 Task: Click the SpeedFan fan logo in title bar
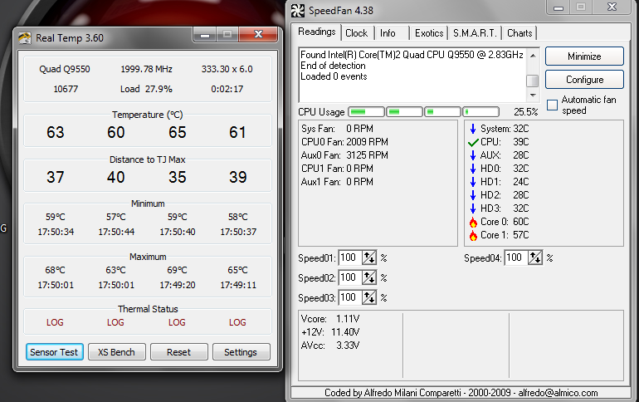pyautogui.click(x=297, y=11)
